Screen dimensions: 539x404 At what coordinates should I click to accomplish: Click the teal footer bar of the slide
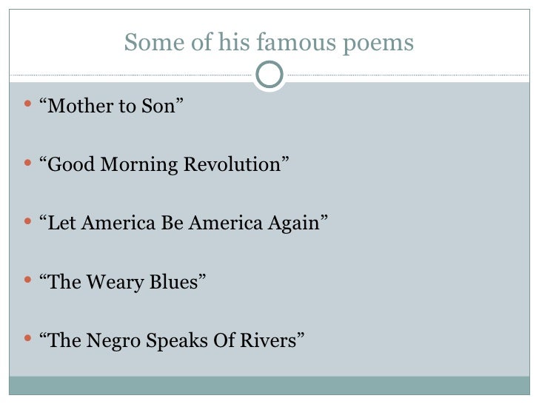coord(269,386)
